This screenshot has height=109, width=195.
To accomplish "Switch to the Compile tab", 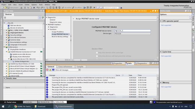I will click(80, 67).
